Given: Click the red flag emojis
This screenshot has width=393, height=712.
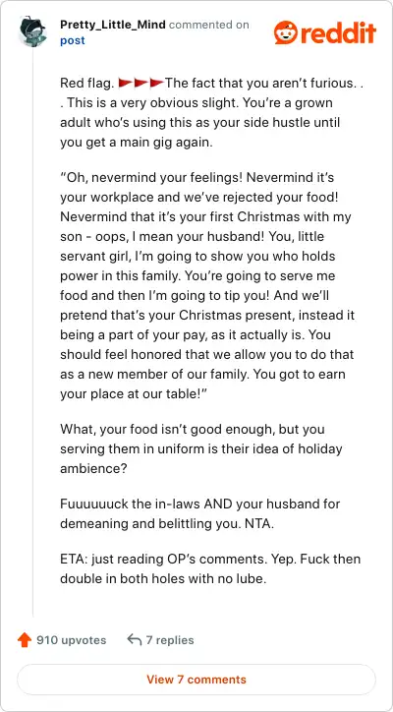Looking at the screenshot, I should 140,83.
